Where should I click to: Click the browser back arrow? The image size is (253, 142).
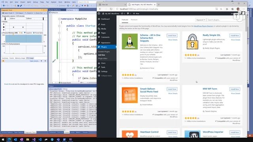(100, 9)
